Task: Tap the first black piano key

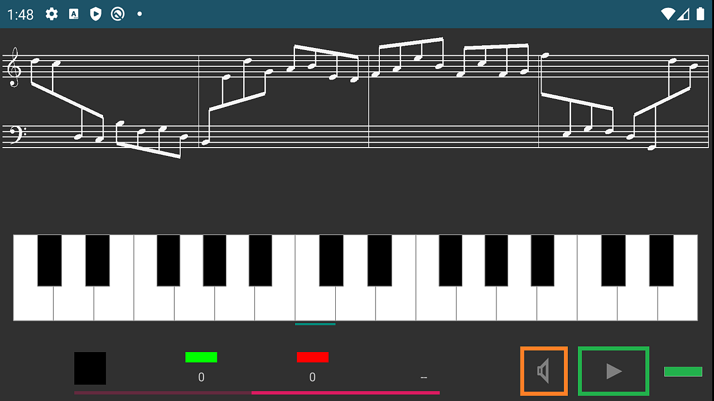Action: tap(49, 260)
